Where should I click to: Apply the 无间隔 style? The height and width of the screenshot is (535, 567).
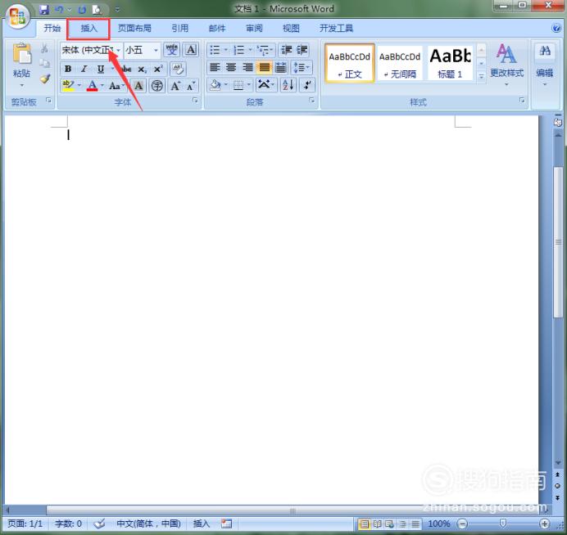(x=400, y=64)
